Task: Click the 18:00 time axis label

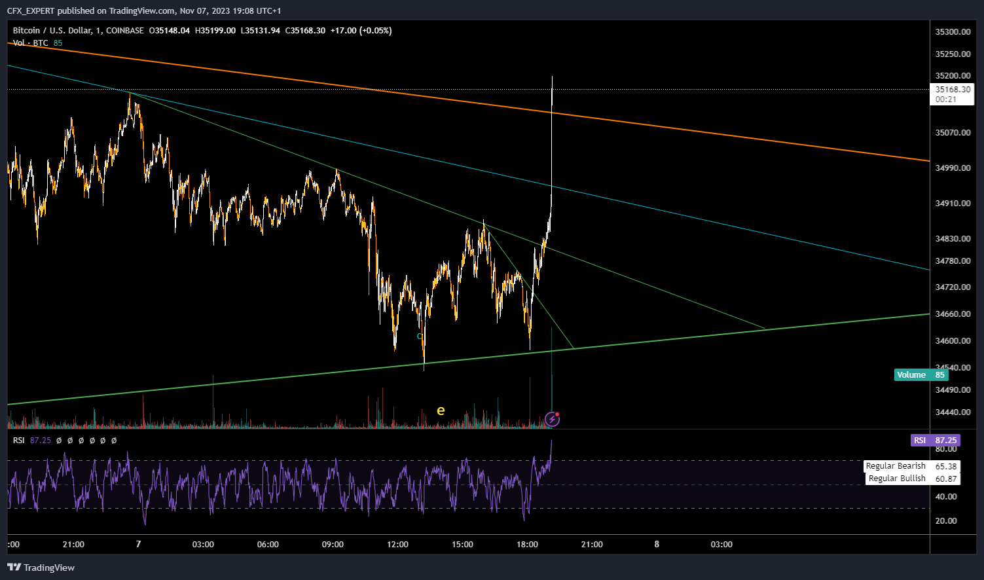Action: tap(527, 545)
